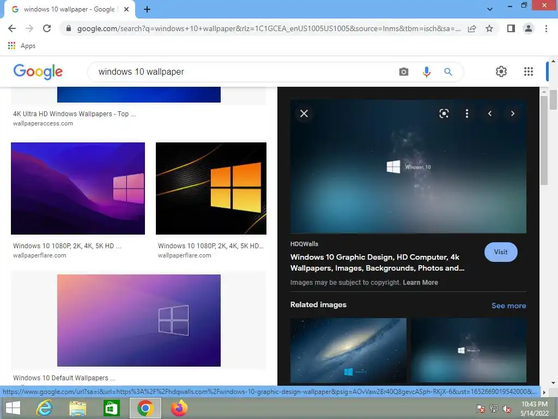Open more options in preview panel
The image size is (558, 419).
pos(467,113)
